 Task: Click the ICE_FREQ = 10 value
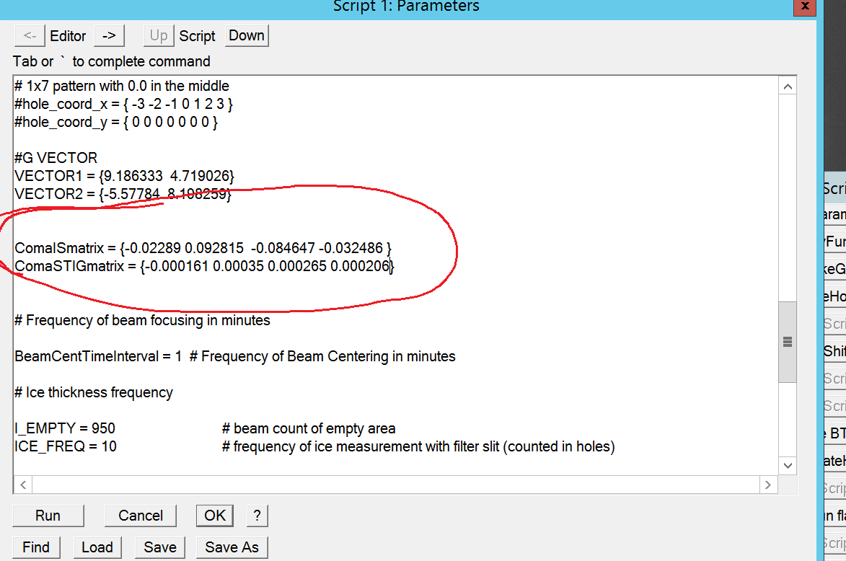click(66, 446)
